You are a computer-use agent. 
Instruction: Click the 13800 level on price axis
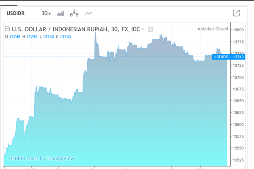pos(238,30)
